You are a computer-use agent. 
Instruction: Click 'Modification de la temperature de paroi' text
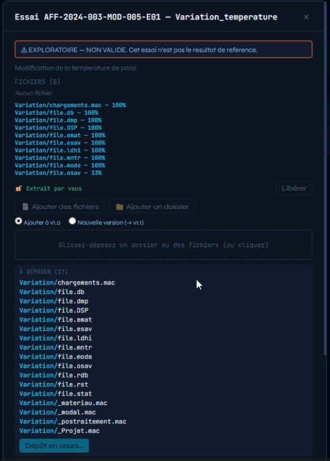click(76, 68)
